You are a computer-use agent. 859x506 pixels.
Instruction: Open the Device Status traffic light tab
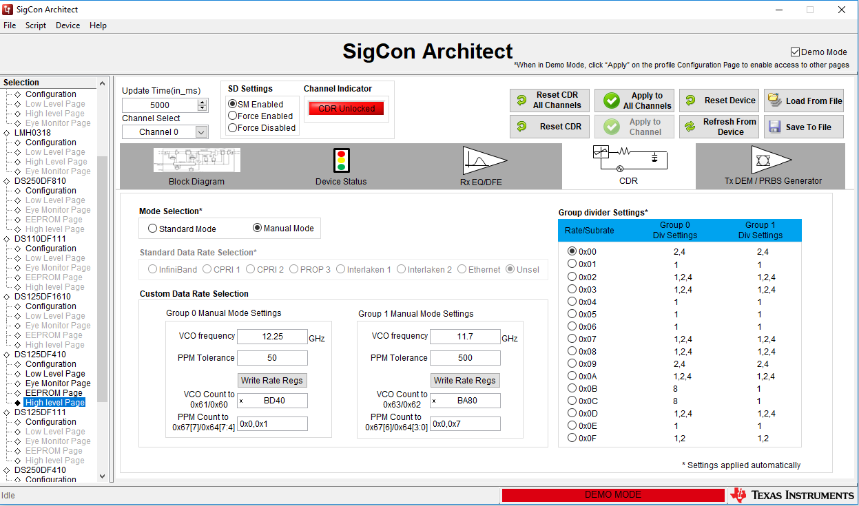tap(341, 167)
